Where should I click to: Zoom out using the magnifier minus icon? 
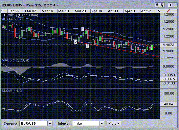(162, 5)
